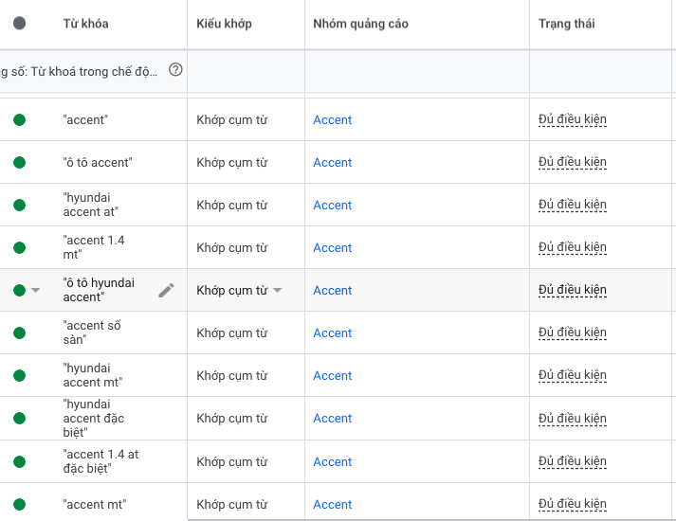Click "Đủ điều kiện" status for "accent 1.4 mt"
The height and width of the screenshot is (521, 676).
point(572,248)
